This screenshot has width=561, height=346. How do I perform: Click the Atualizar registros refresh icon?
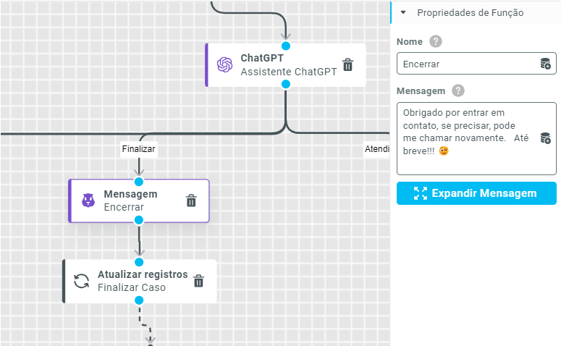(x=82, y=281)
